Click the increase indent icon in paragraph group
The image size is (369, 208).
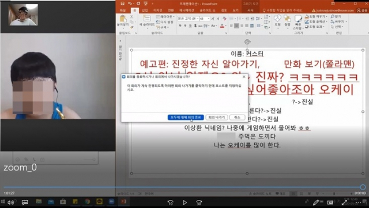pyautogui.click(x=252, y=18)
